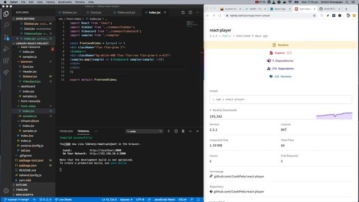Collapse the common folder
359x202 pixels.
pos(26,62)
